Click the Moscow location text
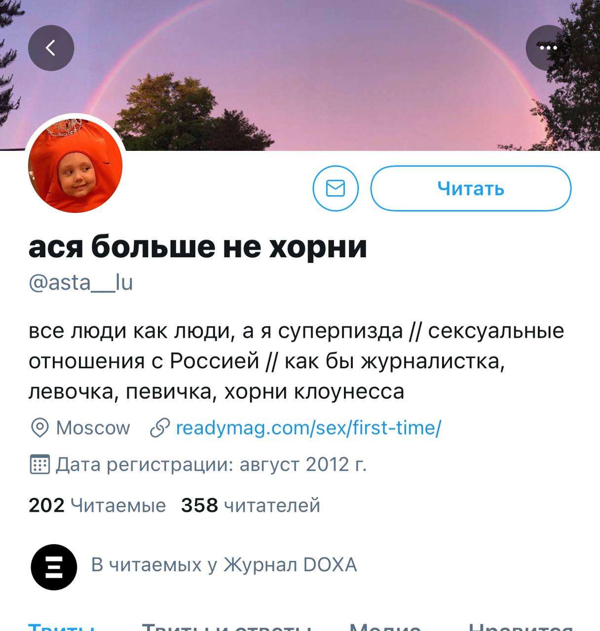600x631 pixels. click(93, 428)
